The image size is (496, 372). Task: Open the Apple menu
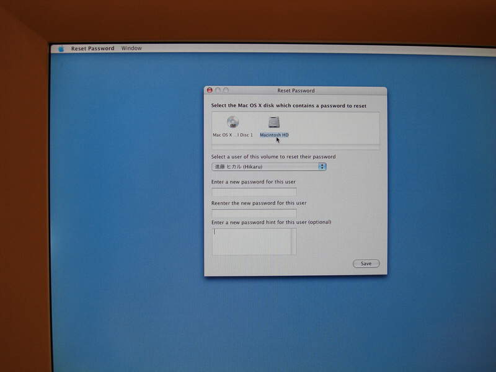61,48
